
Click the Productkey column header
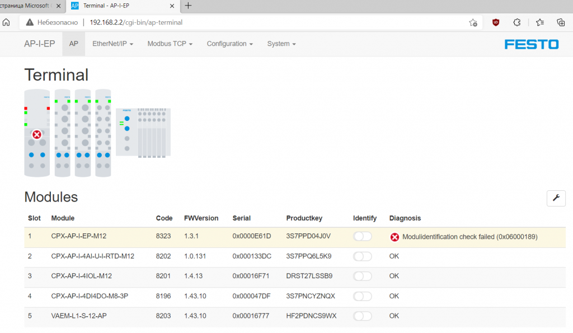[x=304, y=218]
